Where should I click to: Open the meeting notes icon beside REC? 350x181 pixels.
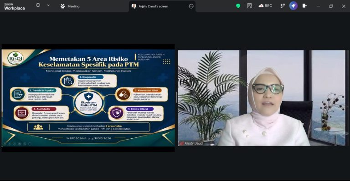pos(250,6)
